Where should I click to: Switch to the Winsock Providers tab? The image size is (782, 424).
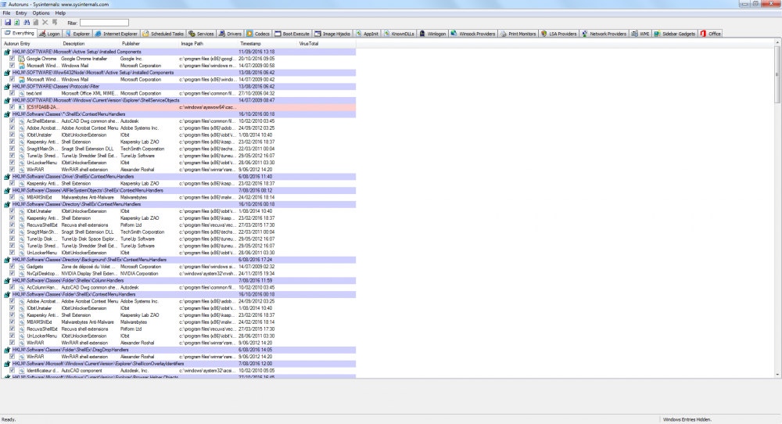(473, 34)
